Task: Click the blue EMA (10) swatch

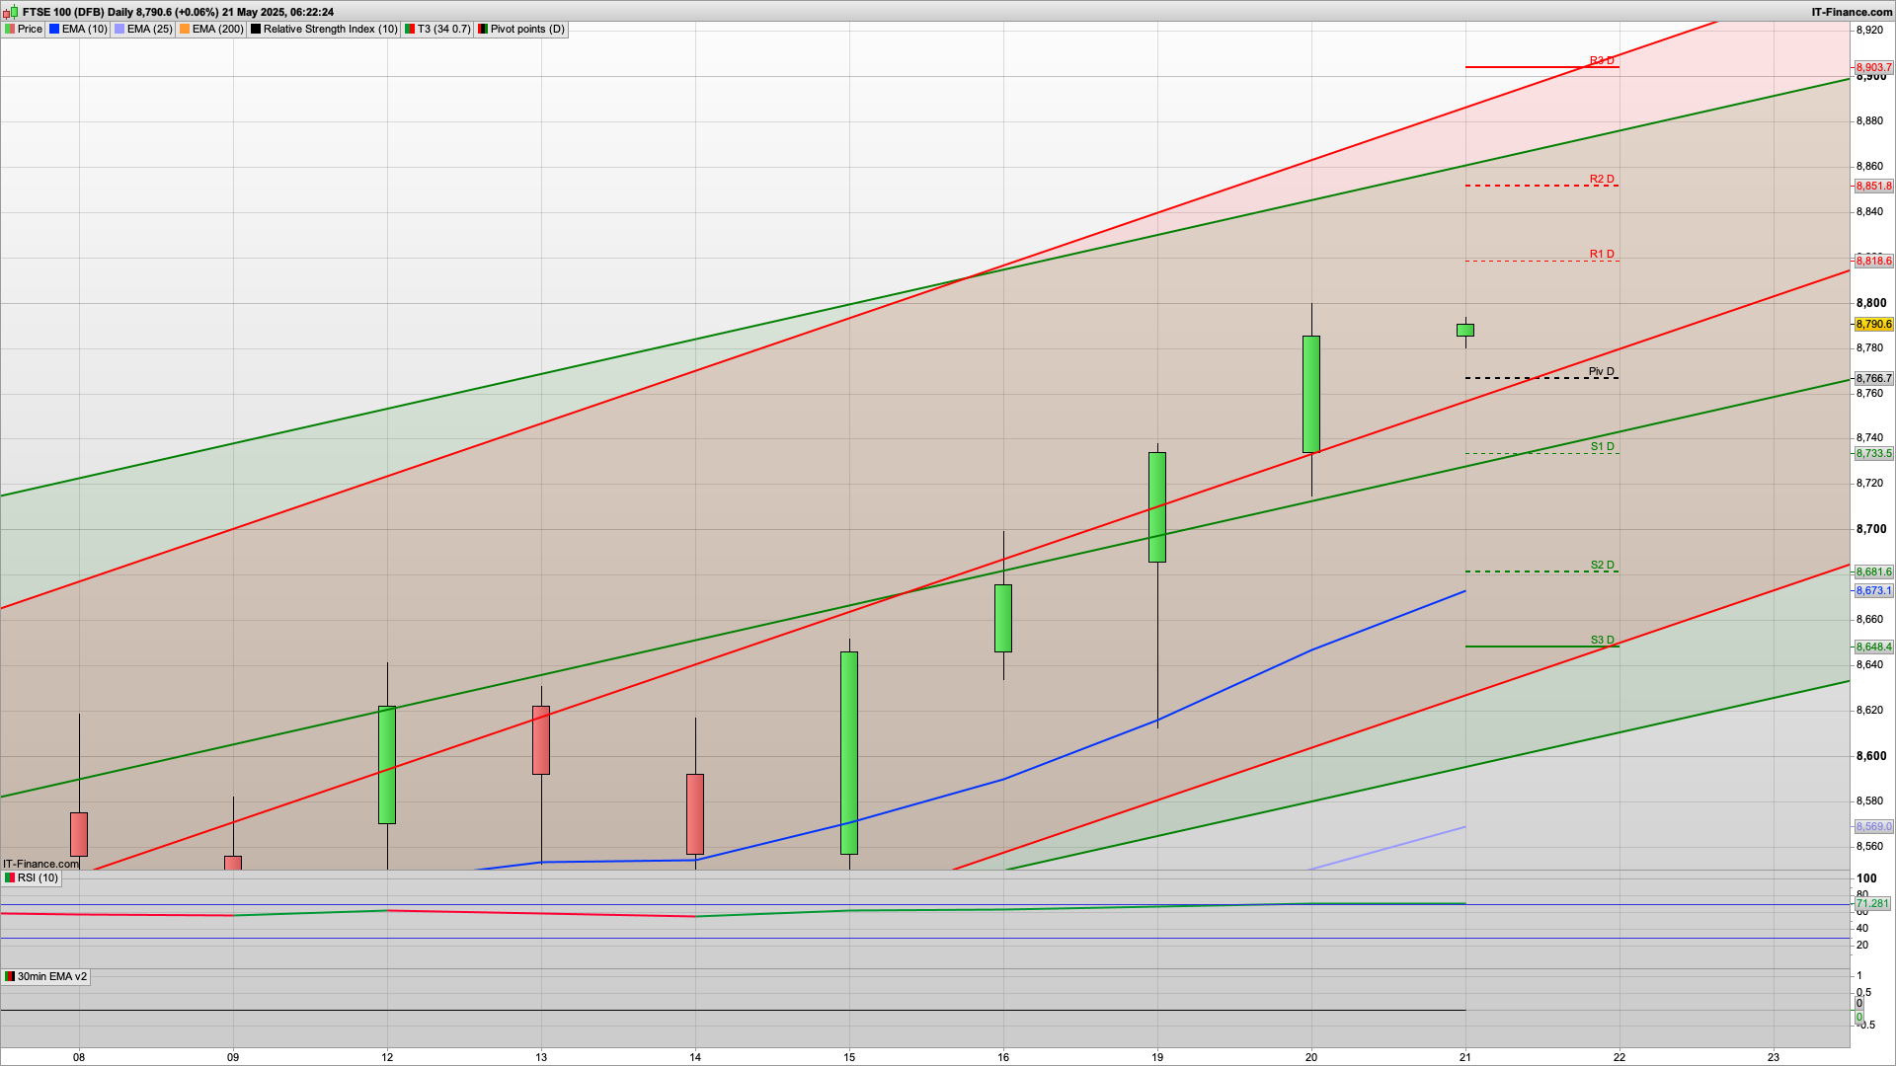Action: click(x=54, y=29)
